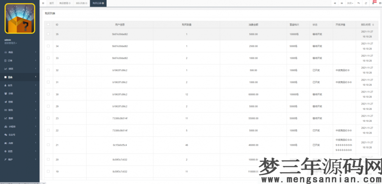Image resolution: width=382 pixels, height=184 pixels.
Task: Check the checkbox for row ID 23
Action: 48,118
